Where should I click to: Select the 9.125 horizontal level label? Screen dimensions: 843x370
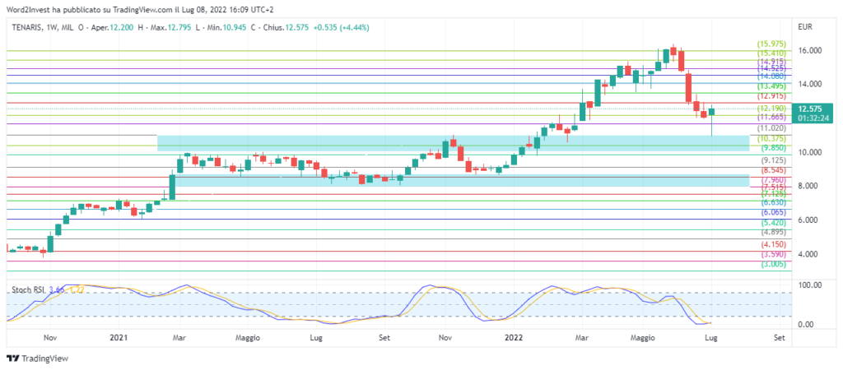tap(772, 160)
